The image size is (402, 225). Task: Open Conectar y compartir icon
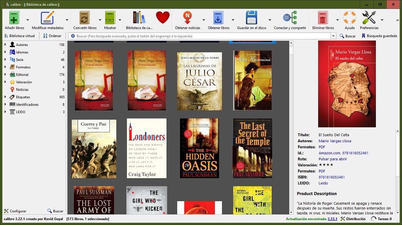(x=290, y=18)
